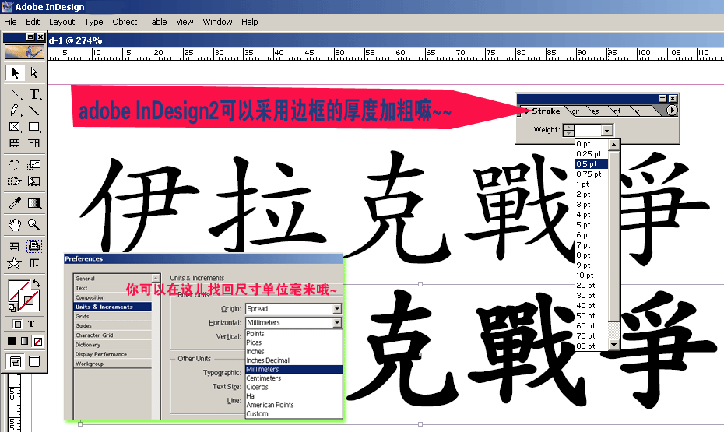724x432 pixels.
Task: Choose 10 pt from weight list
Action: point(592,275)
